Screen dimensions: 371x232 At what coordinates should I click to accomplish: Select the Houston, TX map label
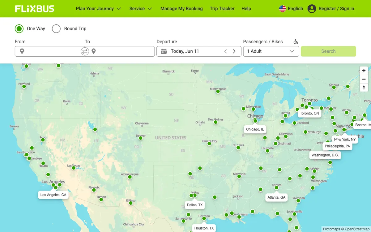[204, 228]
